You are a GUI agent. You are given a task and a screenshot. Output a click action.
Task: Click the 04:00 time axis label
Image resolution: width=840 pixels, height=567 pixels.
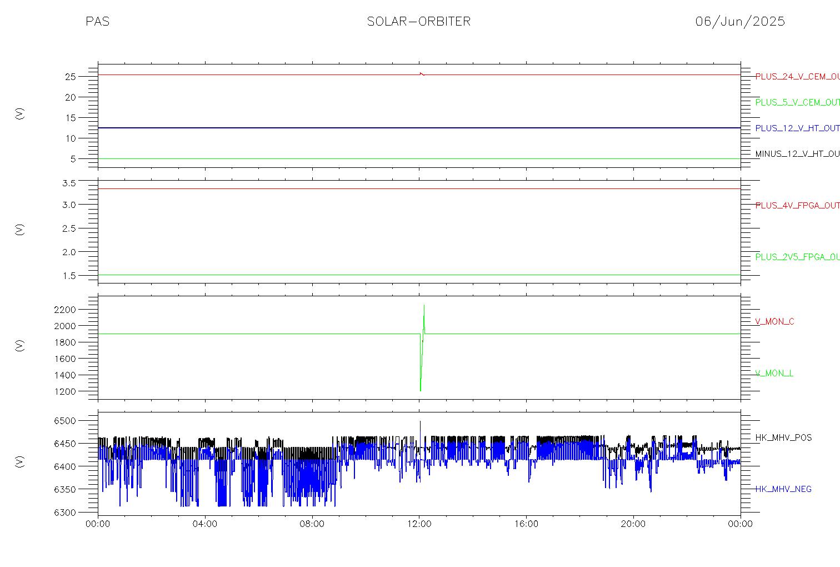205,524
